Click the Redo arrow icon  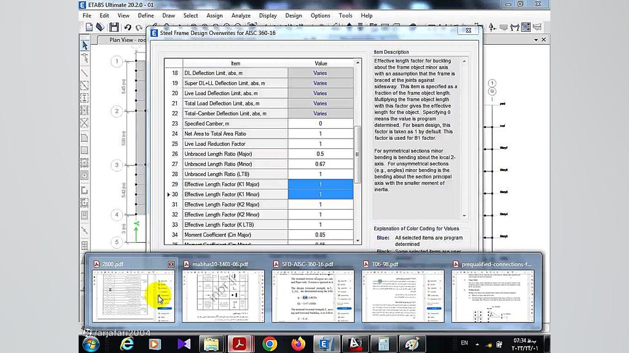click(139, 27)
